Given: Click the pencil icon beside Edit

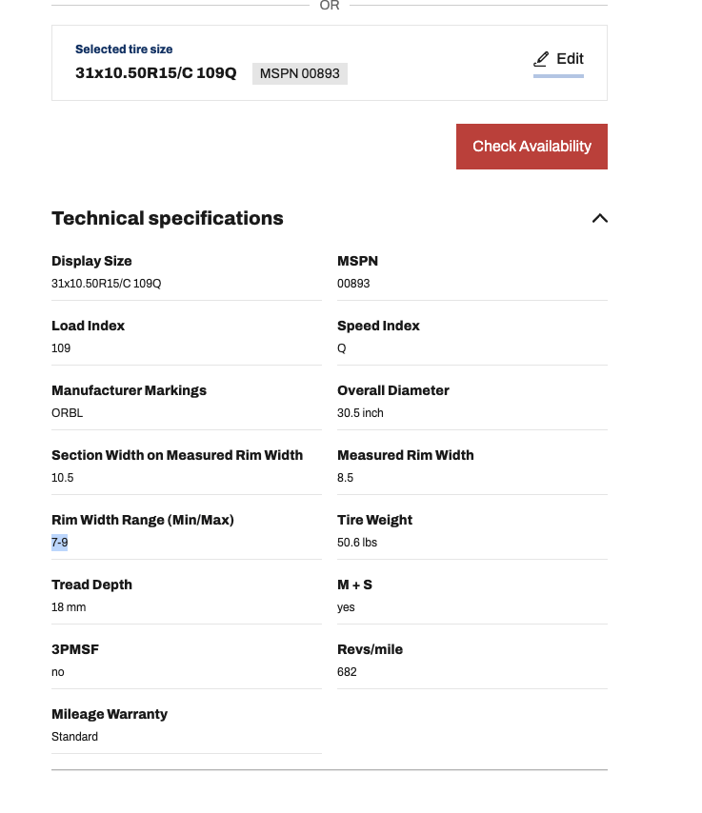Looking at the screenshot, I should 542,59.
